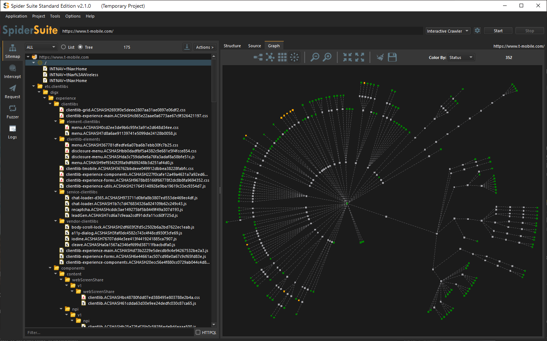Switch graph to network cluster layout
This screenshot has height=341, width=547.
click(x=270, y=57)
